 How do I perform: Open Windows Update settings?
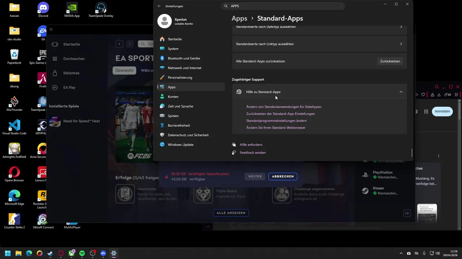(x=191, y=145)
